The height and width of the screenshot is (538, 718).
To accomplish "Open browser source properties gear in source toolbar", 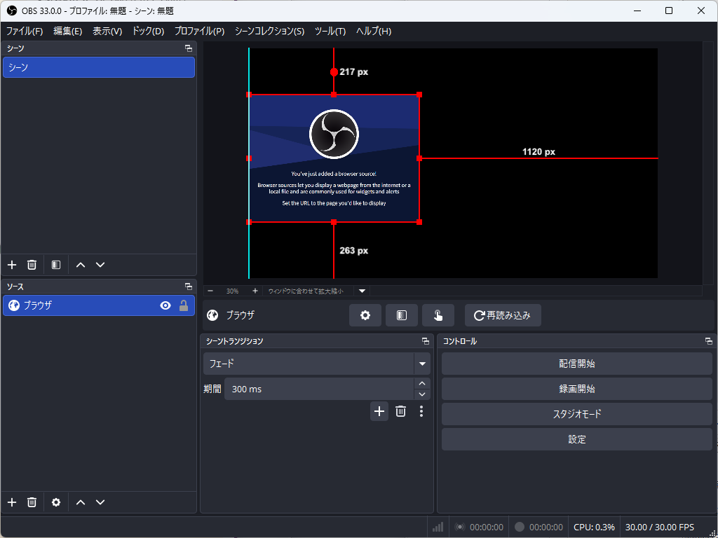I will 365,315.
